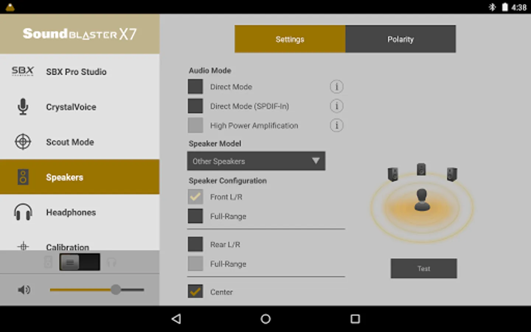The height and width of the screenshot is (332, 531).
Task: Open the Speaker Model dropdown
Action: tap(256, 161)
